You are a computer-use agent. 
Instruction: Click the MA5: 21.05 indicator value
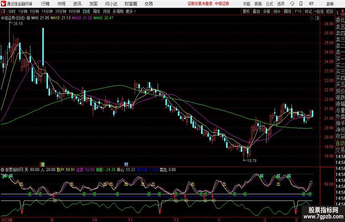pos(40,18)
